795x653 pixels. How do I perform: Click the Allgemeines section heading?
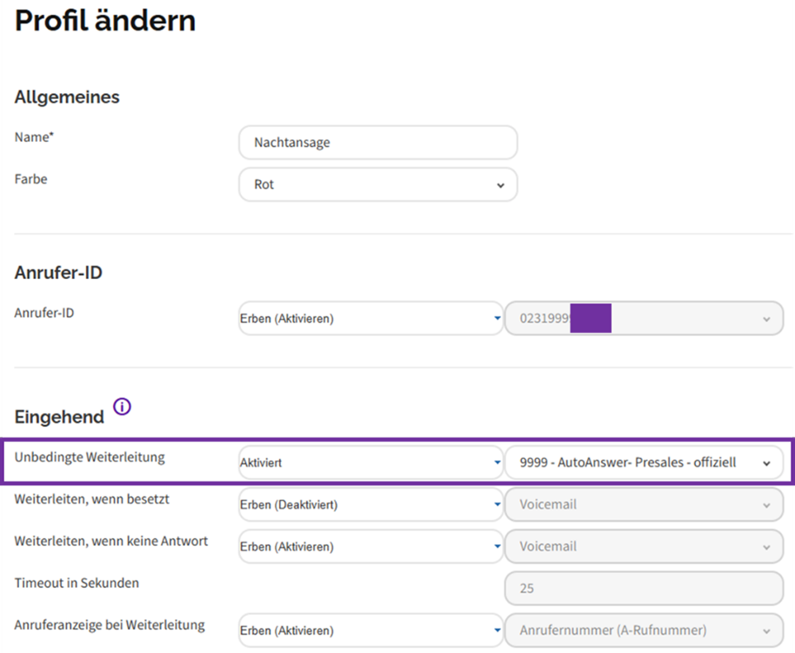[x=67, y=97]
